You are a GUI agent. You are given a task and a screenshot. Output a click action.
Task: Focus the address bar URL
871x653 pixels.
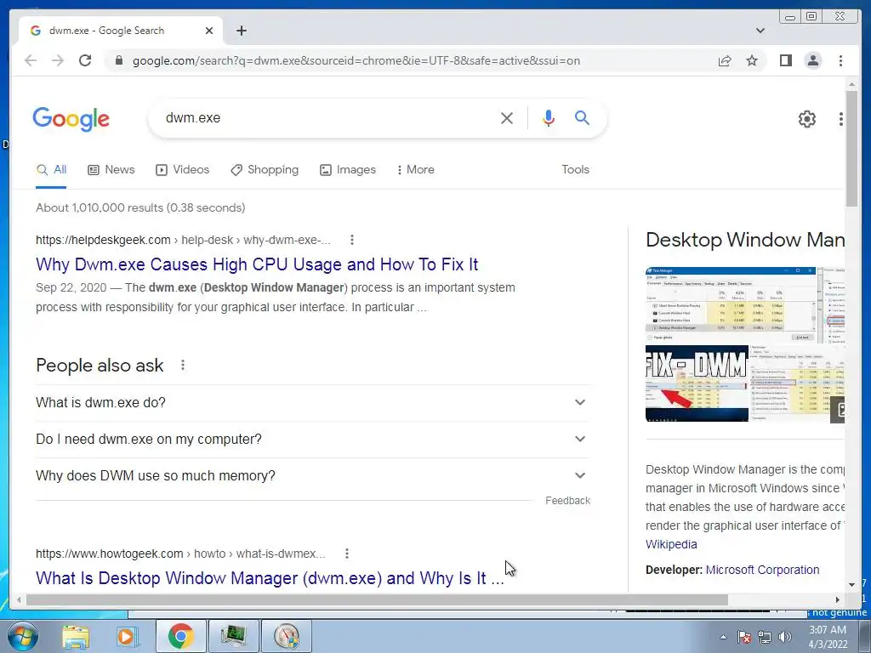[x=356, y=60]
